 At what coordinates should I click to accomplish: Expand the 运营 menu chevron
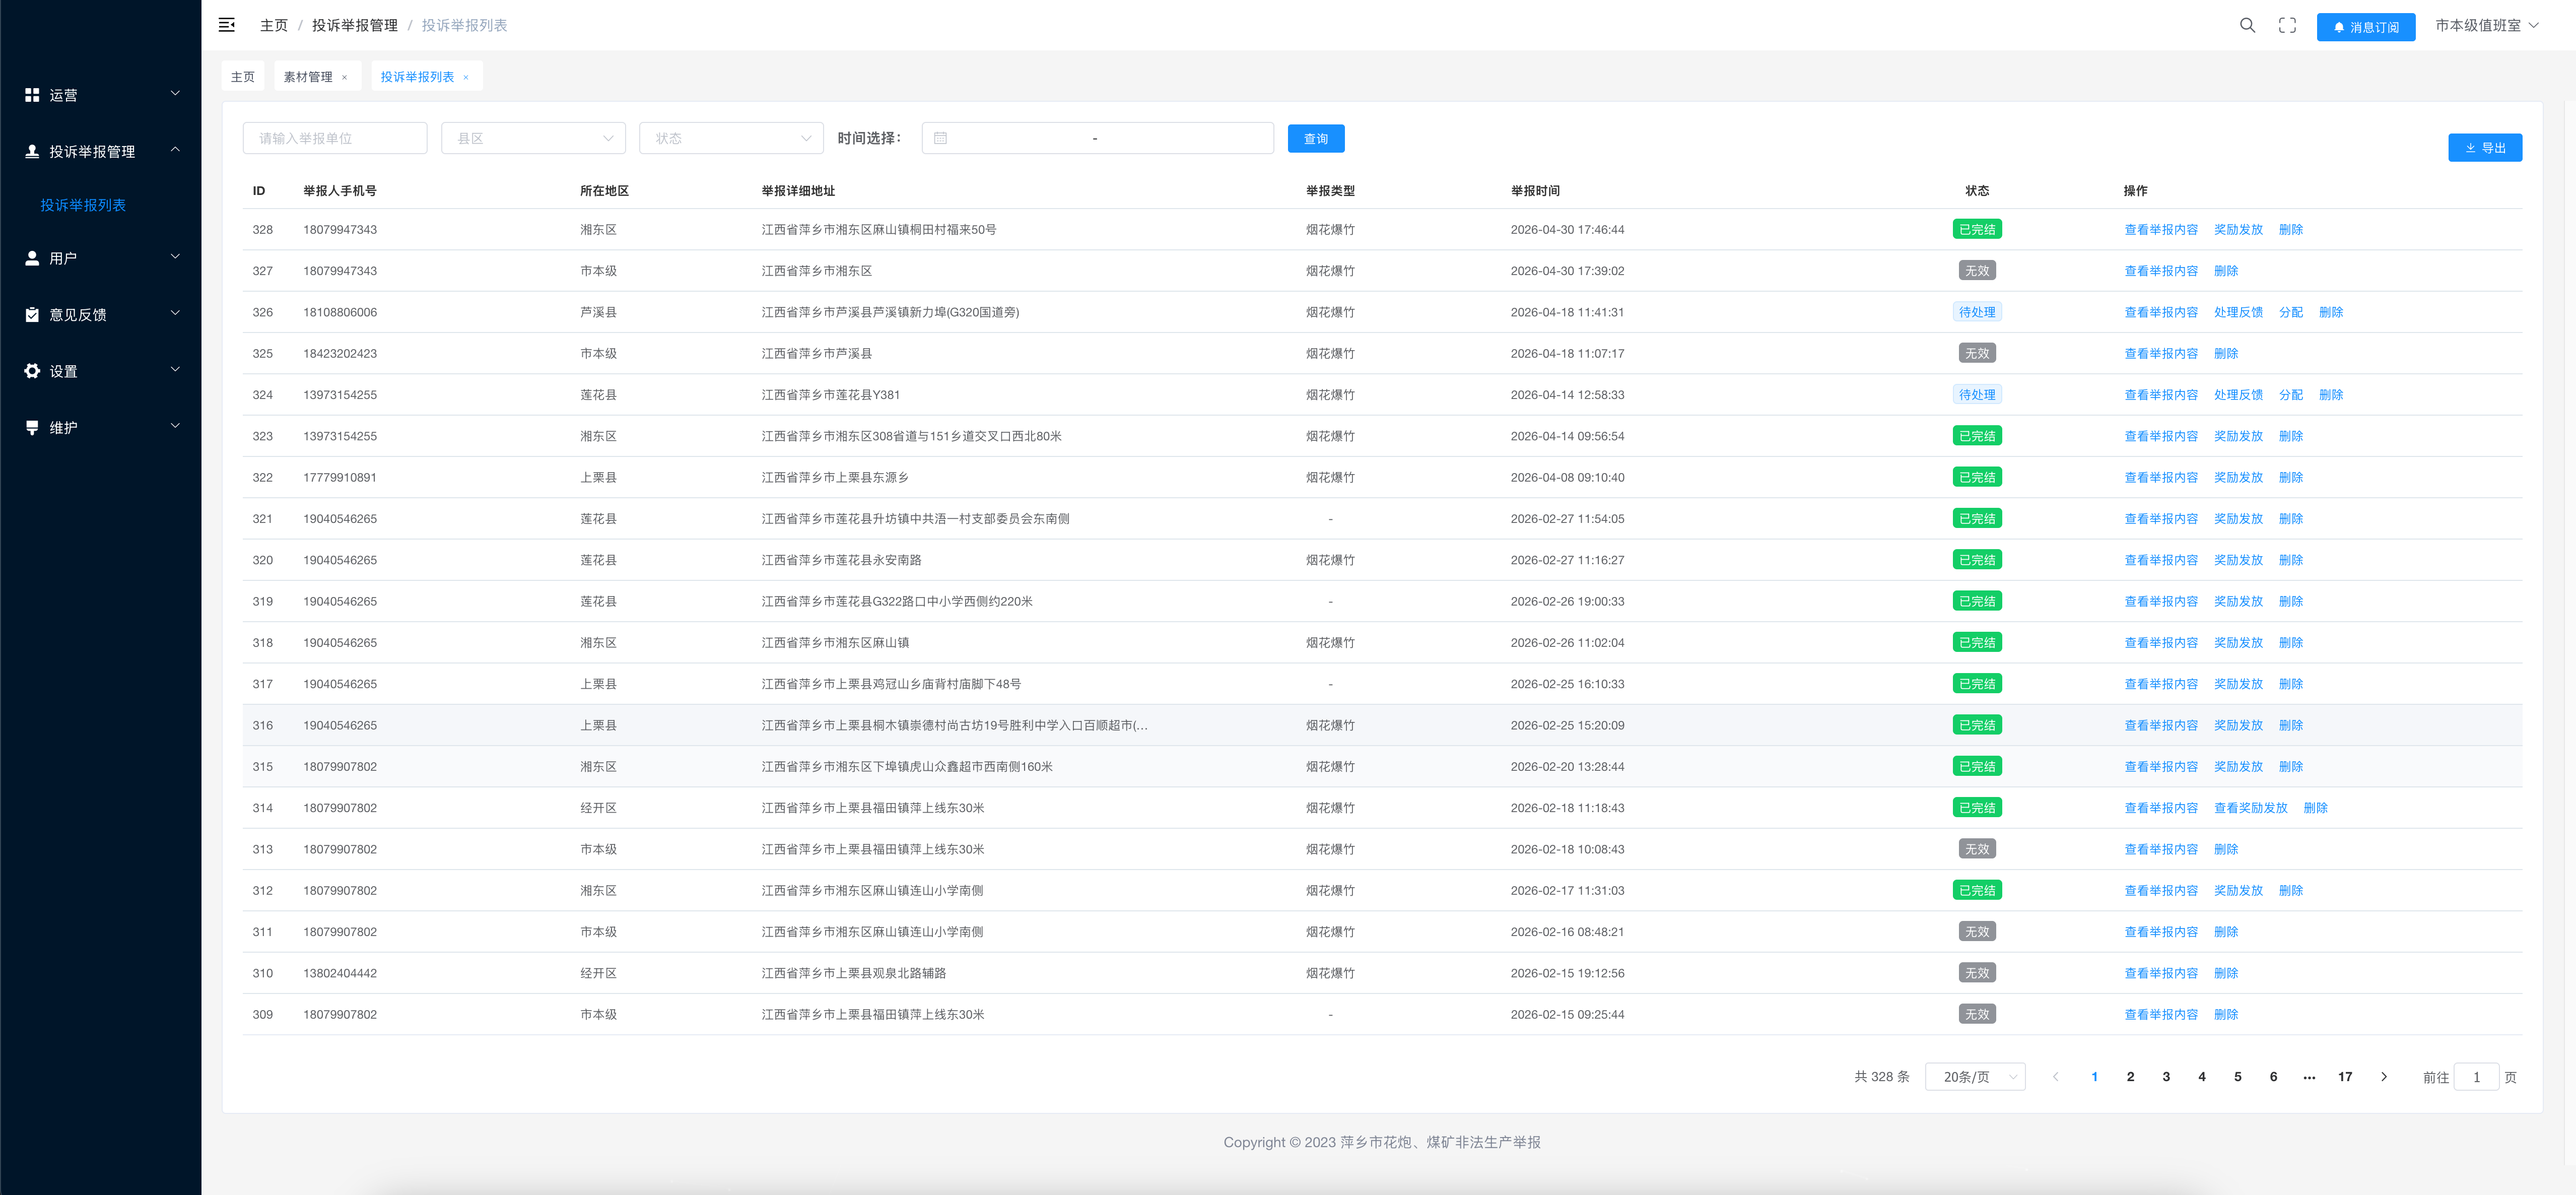(175, 94)
